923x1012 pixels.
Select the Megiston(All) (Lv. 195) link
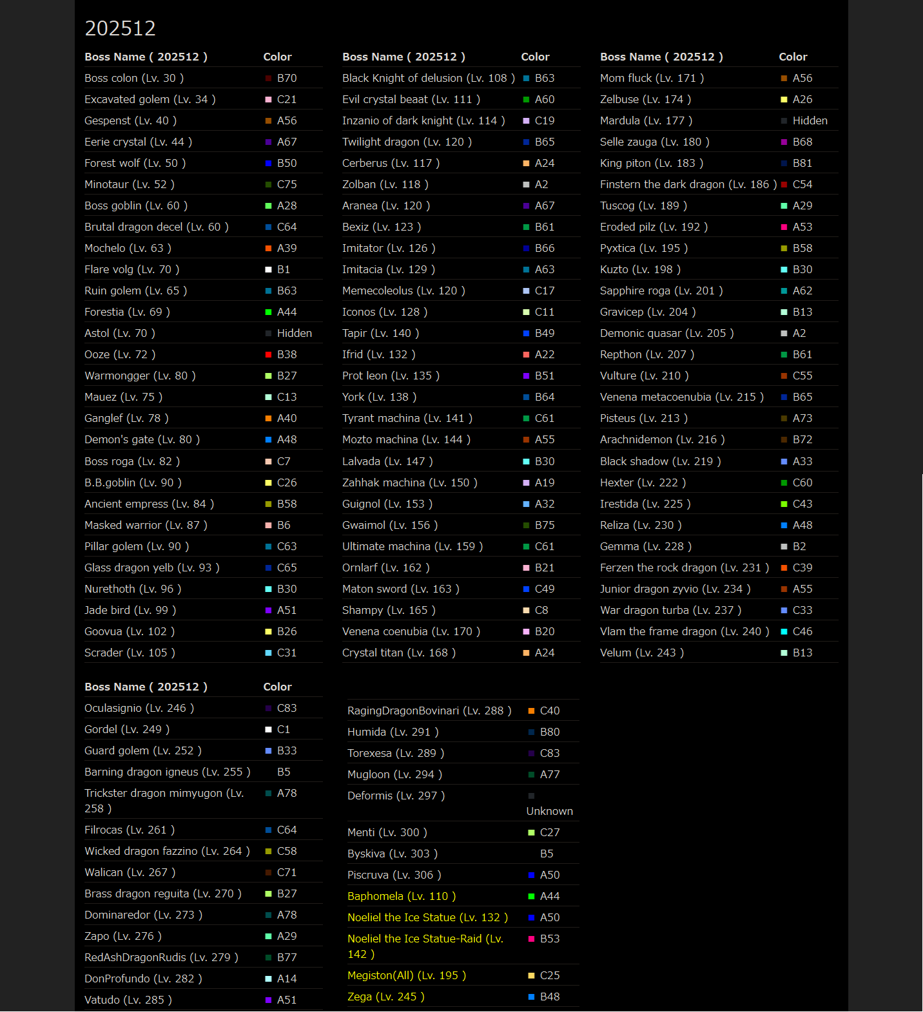pos(407,975)
